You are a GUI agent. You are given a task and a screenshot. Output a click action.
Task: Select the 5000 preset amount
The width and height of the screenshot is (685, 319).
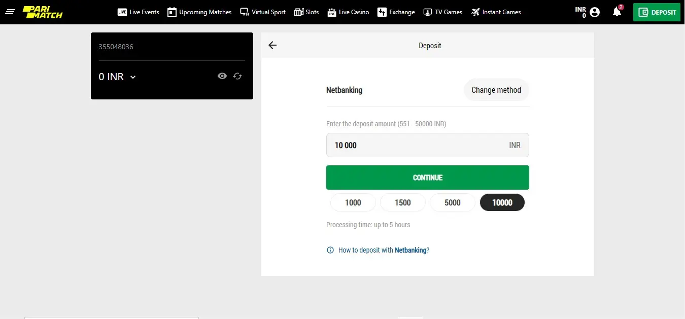pos(453,202)
